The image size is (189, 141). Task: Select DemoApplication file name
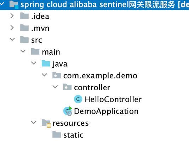[x=106, y=111]
